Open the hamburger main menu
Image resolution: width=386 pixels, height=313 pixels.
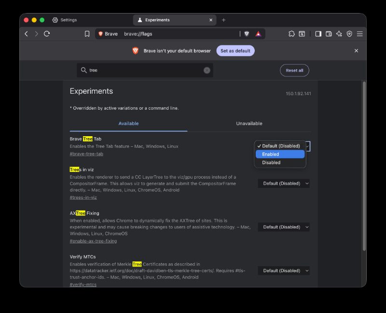[x=359, y=34]
